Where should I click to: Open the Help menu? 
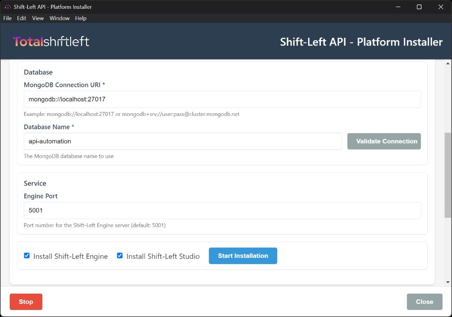pos(81,18)
